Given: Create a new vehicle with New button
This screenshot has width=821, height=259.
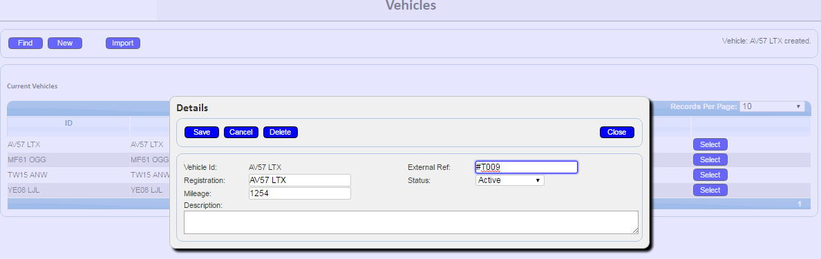Looking at the screenshot, I should point(65,44).
